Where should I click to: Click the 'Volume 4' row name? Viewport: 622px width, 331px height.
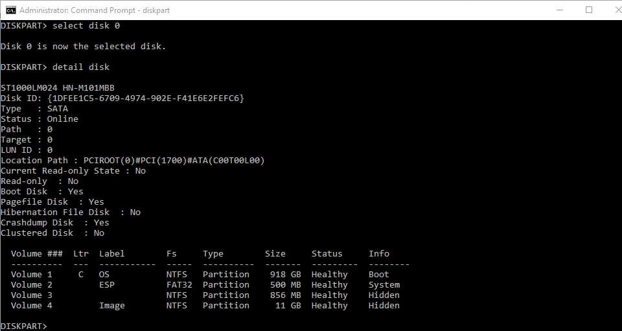point(32,305)
